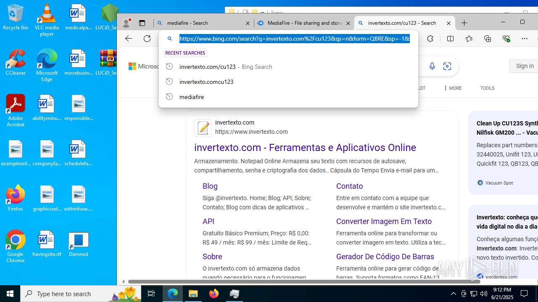The image size is (538, 302).
Task: Open CCleaner desktop shortcut
Action: (16, 62)
